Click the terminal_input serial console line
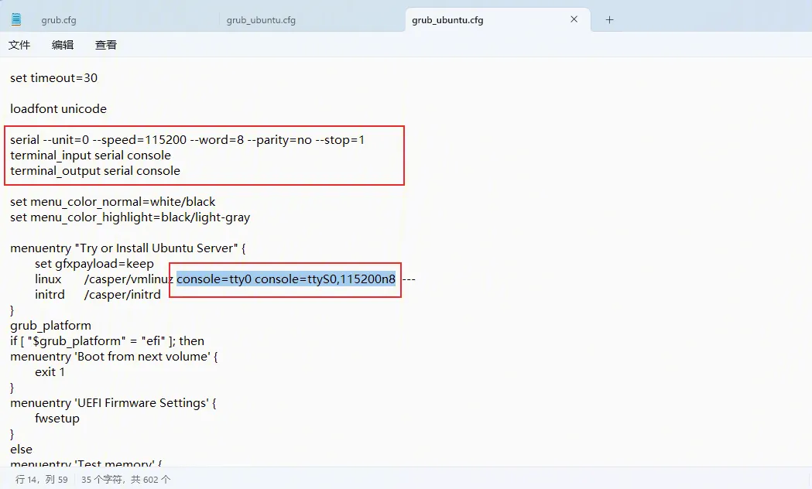 [91, 156]
